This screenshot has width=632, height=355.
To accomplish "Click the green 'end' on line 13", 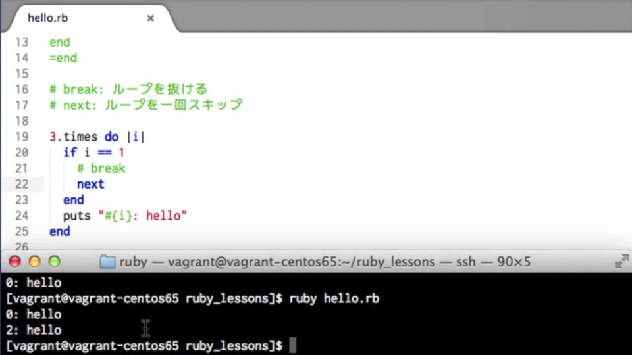I will pos(60,42).
